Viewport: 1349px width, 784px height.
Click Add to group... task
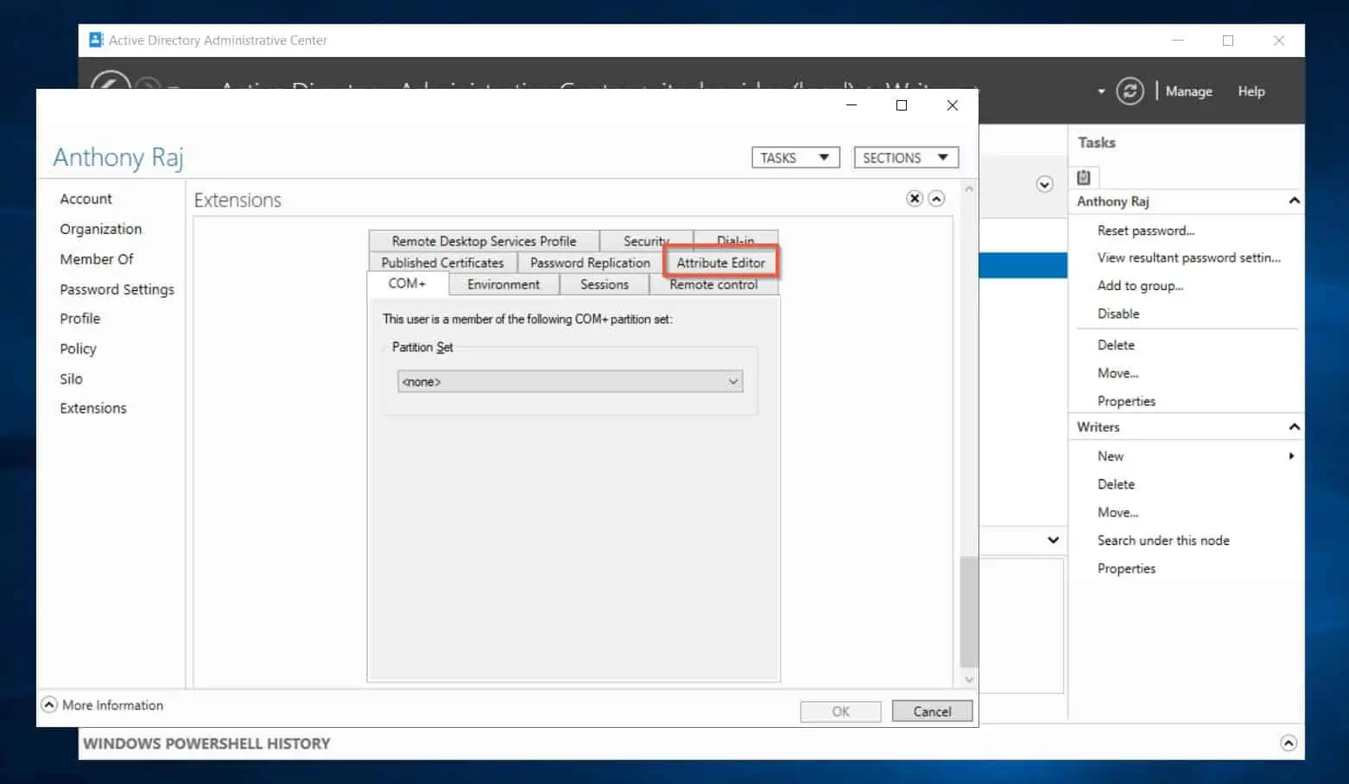click(x=1140, y=286)
